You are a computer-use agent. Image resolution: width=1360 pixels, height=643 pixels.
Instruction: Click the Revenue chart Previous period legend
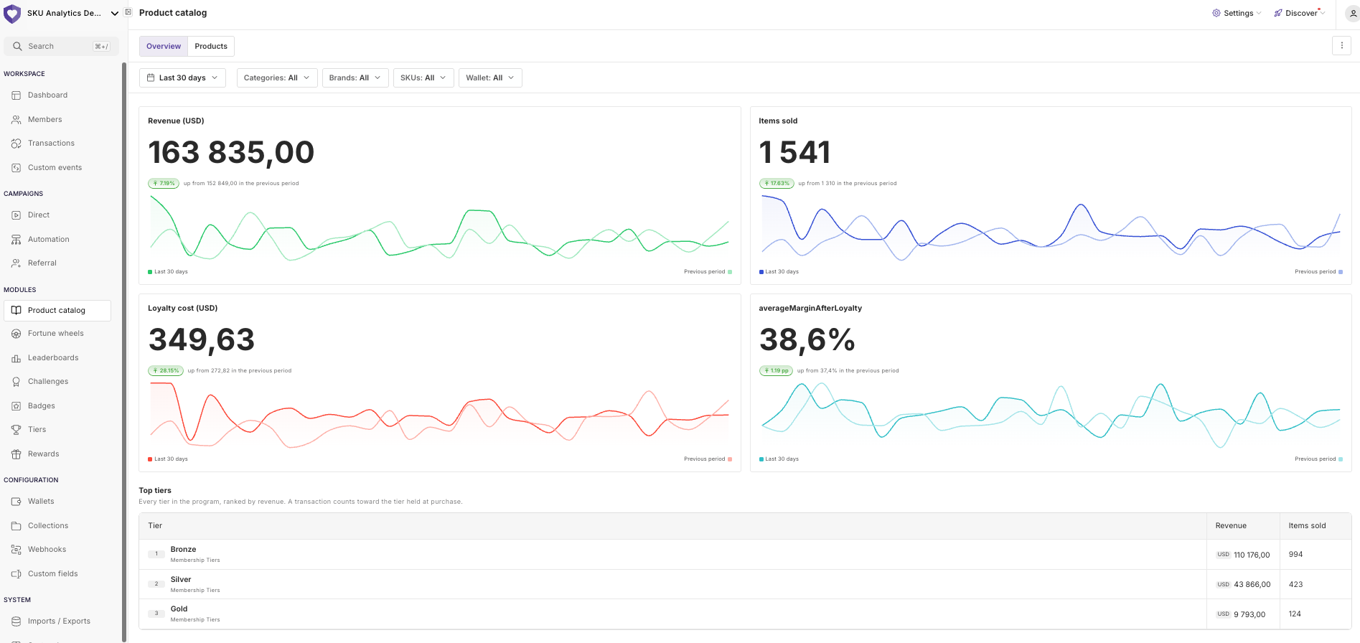708,272
